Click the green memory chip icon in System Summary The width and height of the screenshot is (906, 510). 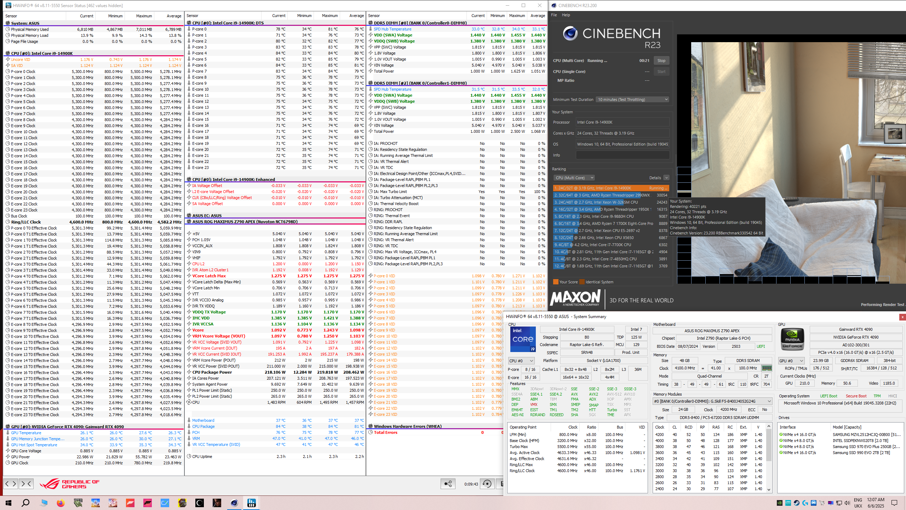point(767,368)
